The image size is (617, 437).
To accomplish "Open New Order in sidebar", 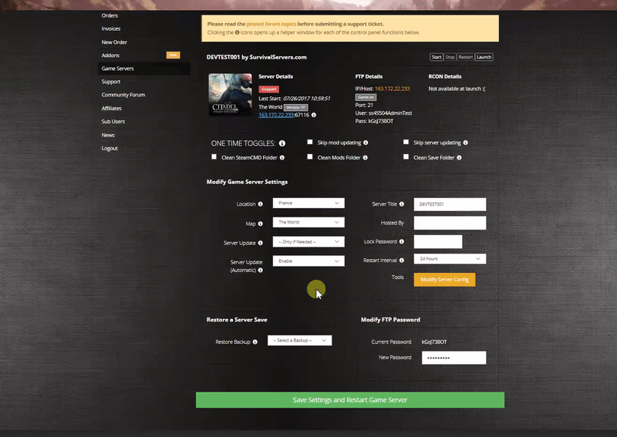I will click(x=114, y=42).
